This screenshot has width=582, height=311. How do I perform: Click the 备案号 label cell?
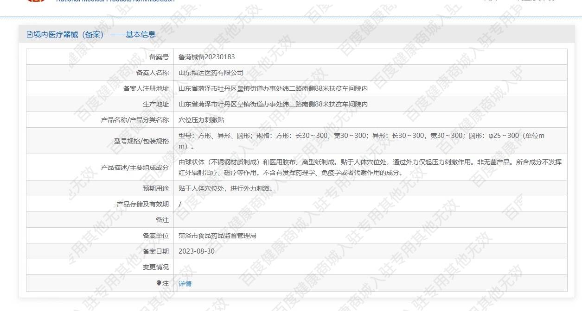point(100,57)
